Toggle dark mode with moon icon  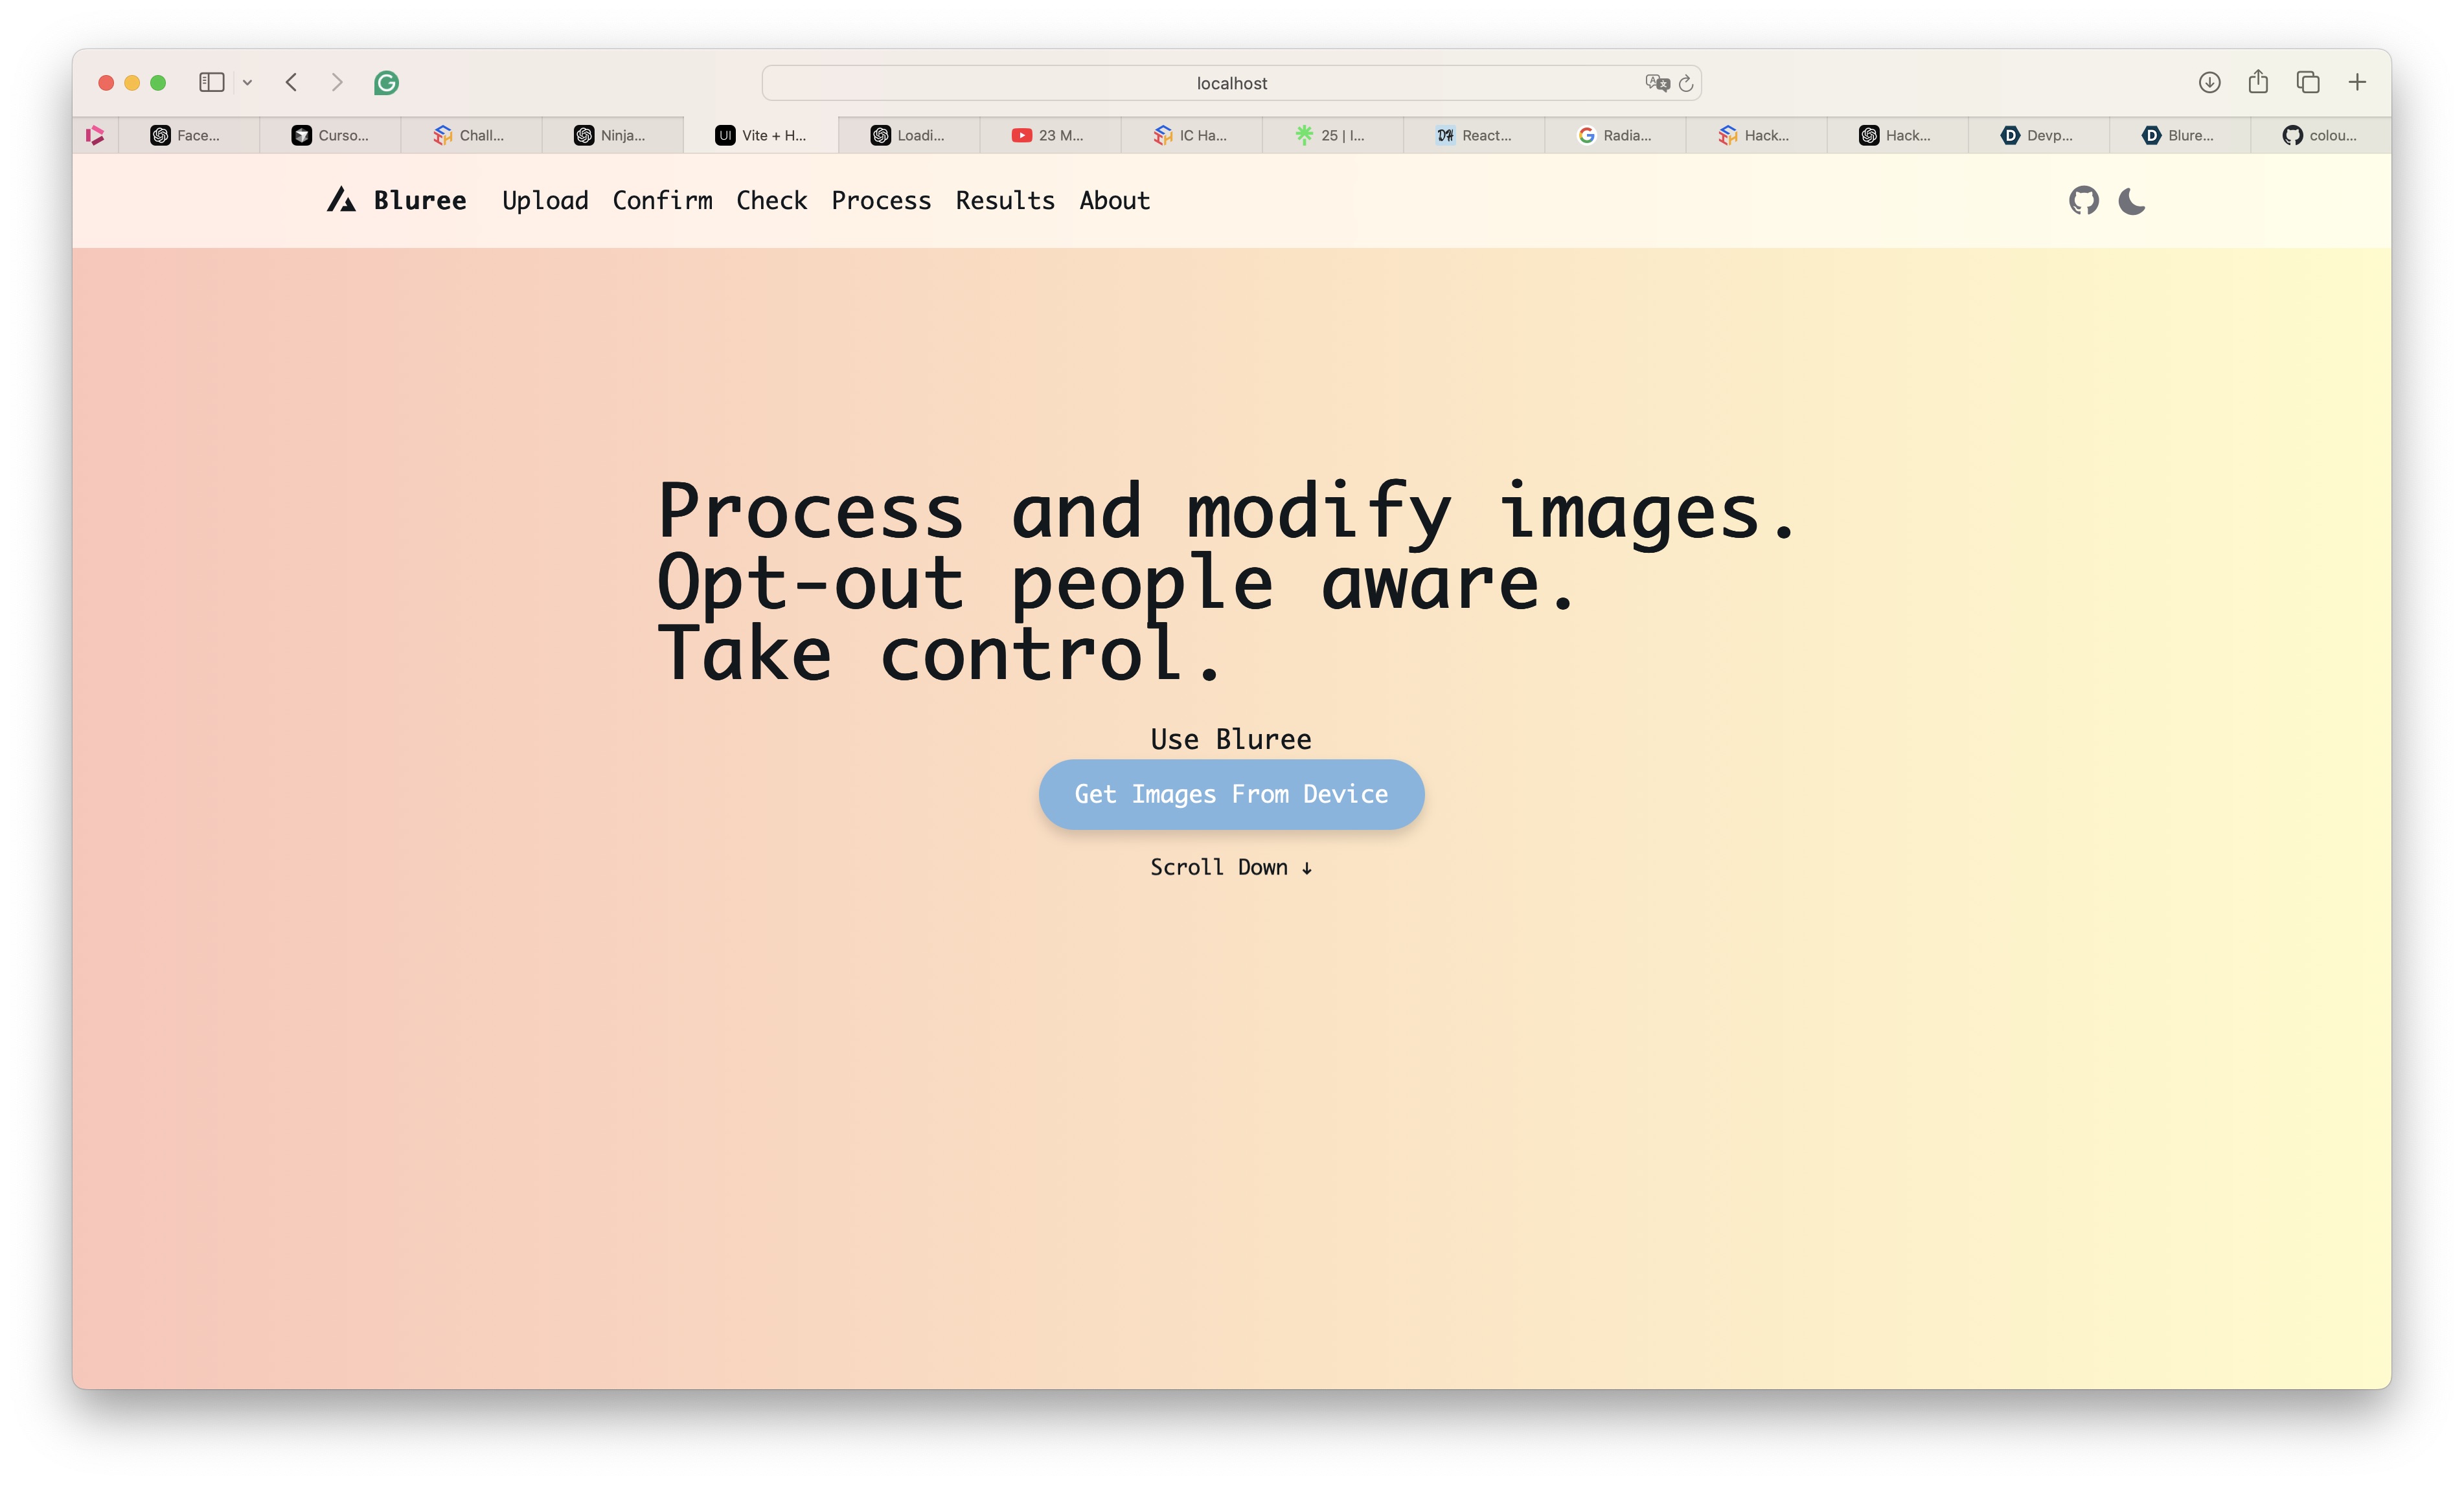pos(2131,201)
